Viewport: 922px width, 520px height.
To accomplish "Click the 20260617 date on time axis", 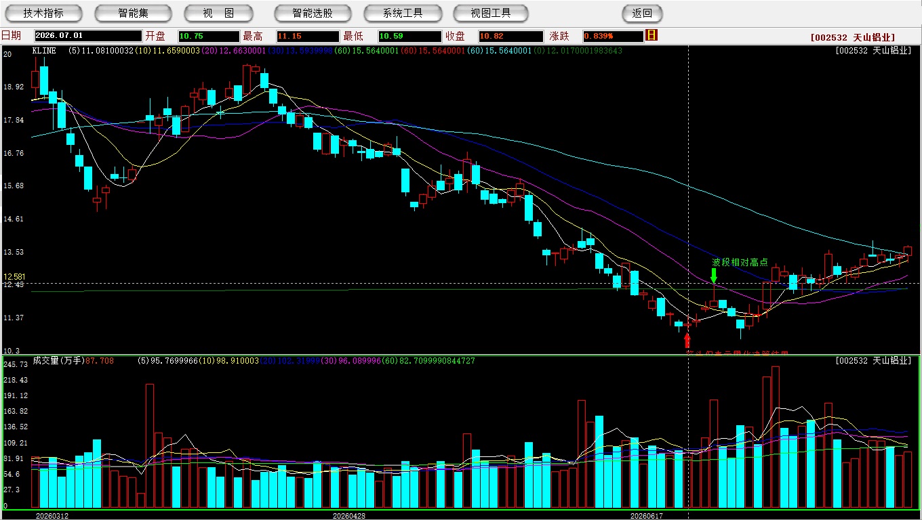I will [646, 515].
